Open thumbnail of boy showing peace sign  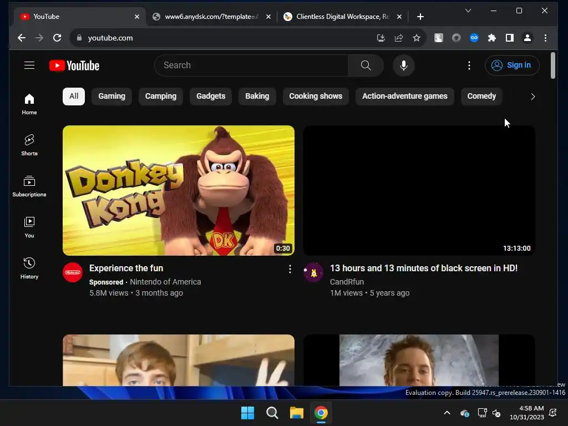(179, 360)
